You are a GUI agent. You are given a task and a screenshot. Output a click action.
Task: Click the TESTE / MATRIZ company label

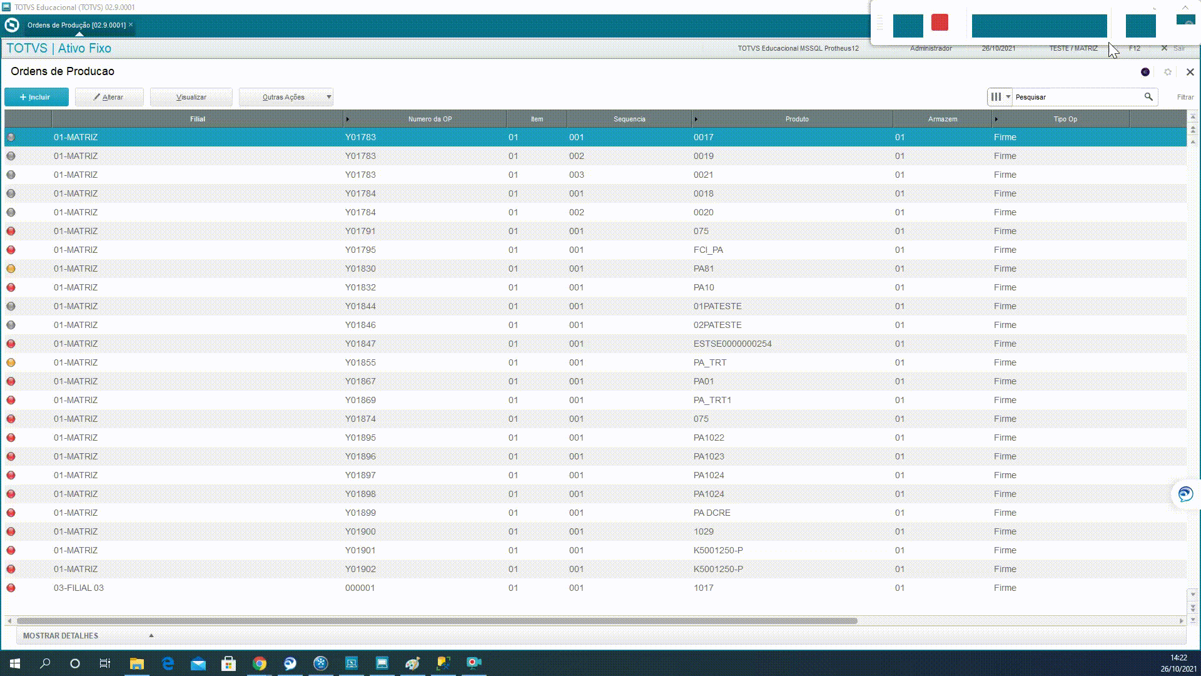(1073, 48)
